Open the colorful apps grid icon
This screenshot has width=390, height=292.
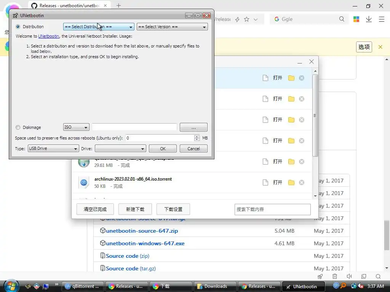(x=356, y=19)
